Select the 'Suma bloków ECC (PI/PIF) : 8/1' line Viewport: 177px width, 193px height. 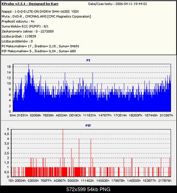[x=25, y=26]
